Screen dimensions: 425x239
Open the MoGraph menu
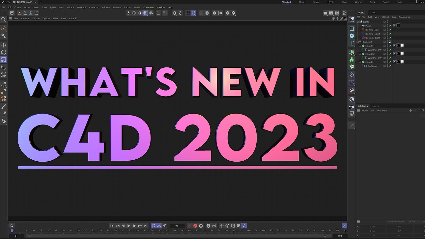(x=81, y=7)
